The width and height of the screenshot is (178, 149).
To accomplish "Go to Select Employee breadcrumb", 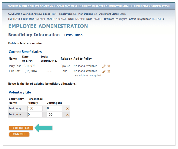I will 93,6.
